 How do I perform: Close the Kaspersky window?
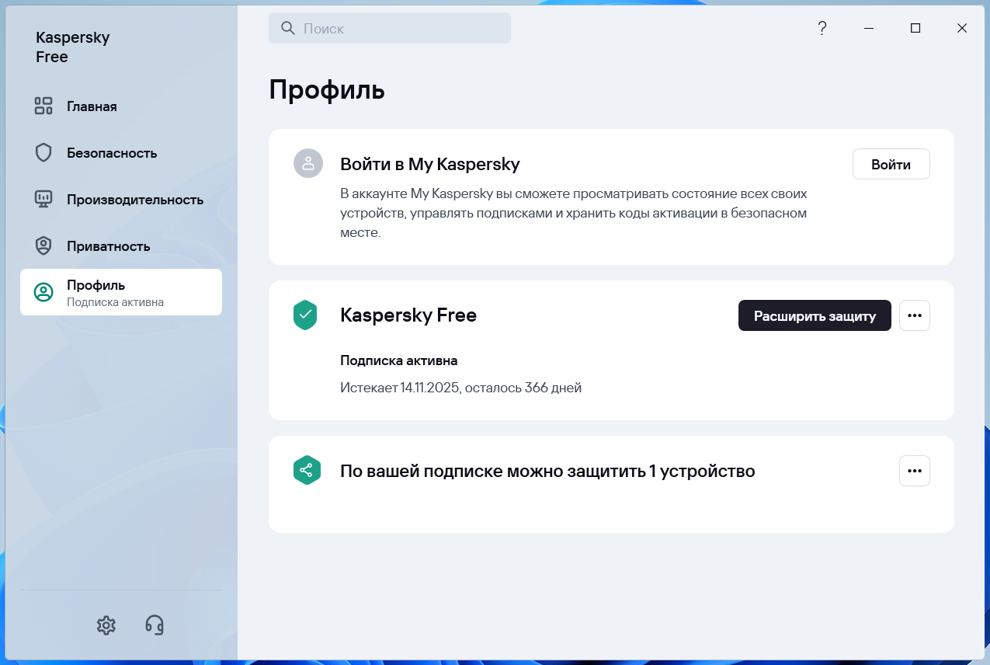(962, 28)
